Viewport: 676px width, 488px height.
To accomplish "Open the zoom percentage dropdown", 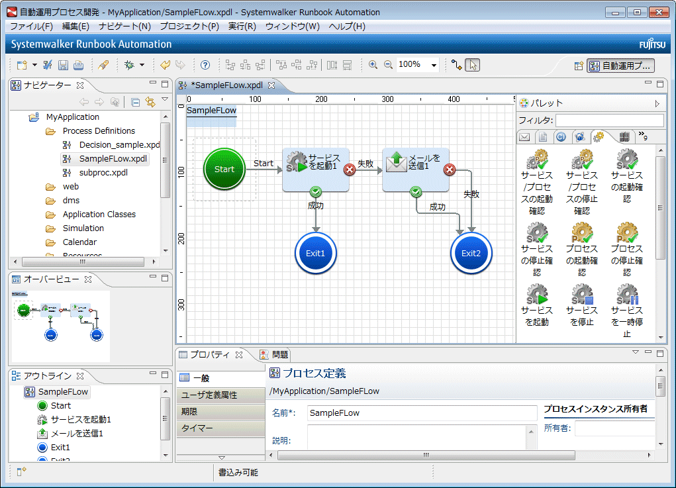I will click(x=434, y=65).
